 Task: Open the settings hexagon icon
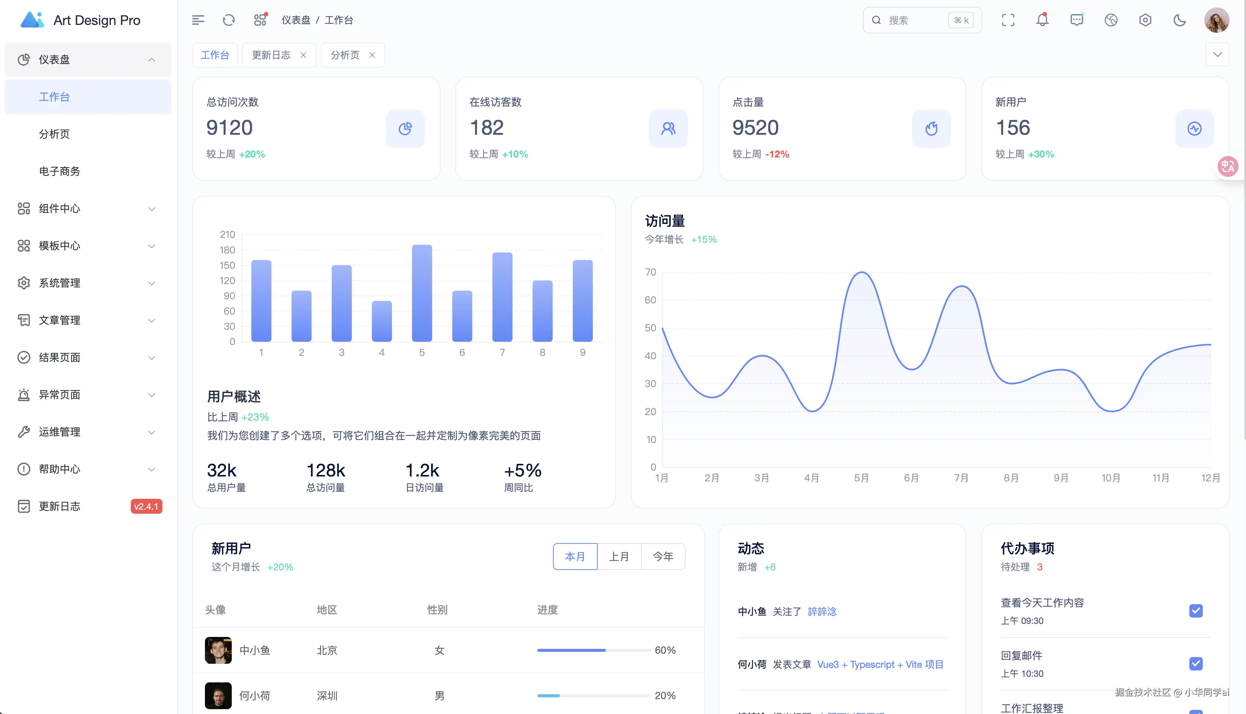point(1145,20)
